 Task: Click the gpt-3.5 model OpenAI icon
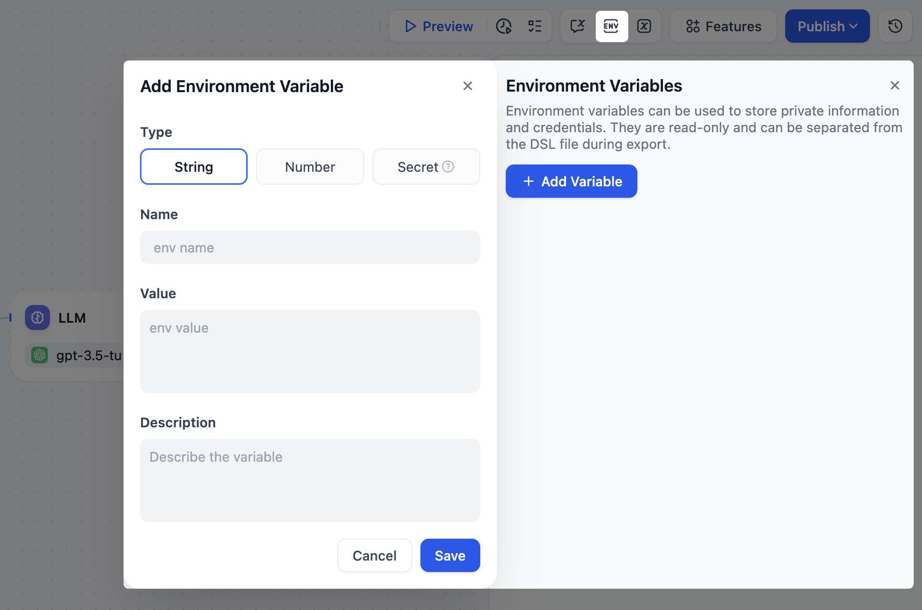40,355
